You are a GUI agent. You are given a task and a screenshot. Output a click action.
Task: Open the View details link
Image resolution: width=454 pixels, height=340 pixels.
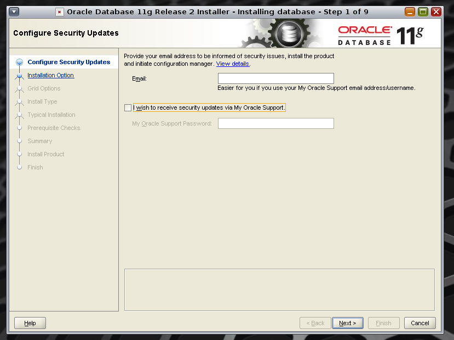pyautogui.click(x=233, y=64)
